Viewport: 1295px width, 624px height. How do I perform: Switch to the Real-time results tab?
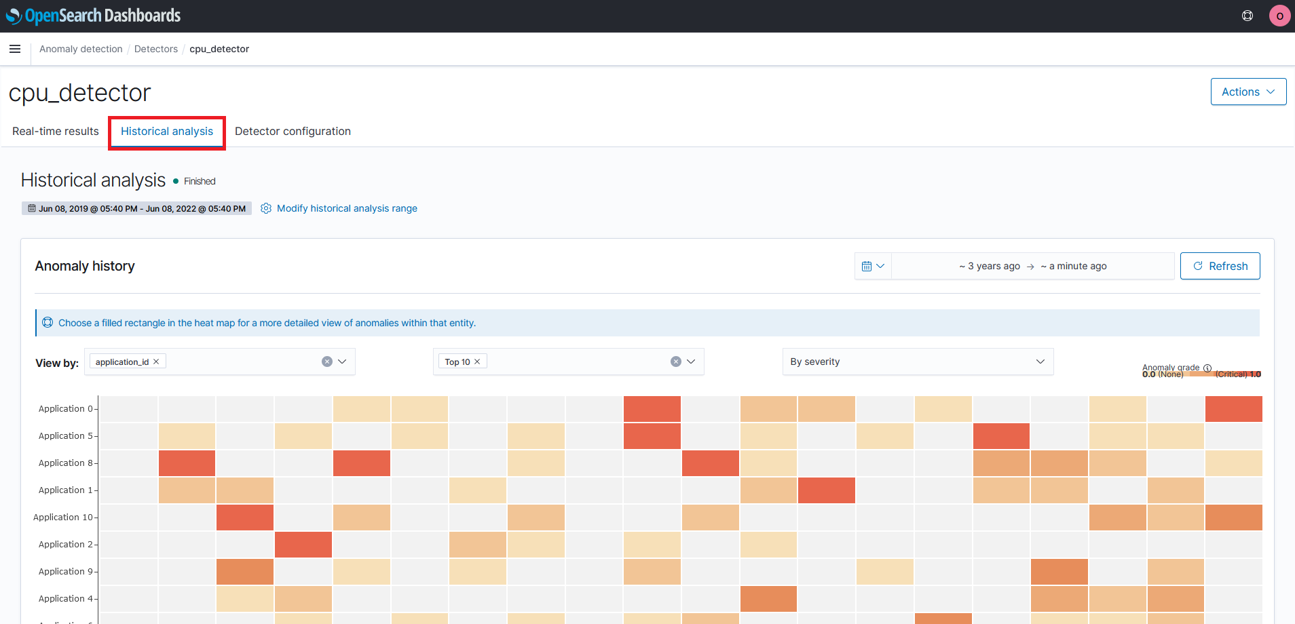coord(56,131)
